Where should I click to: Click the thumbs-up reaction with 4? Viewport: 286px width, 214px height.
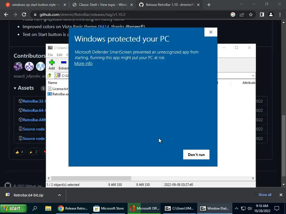(19, 152)
